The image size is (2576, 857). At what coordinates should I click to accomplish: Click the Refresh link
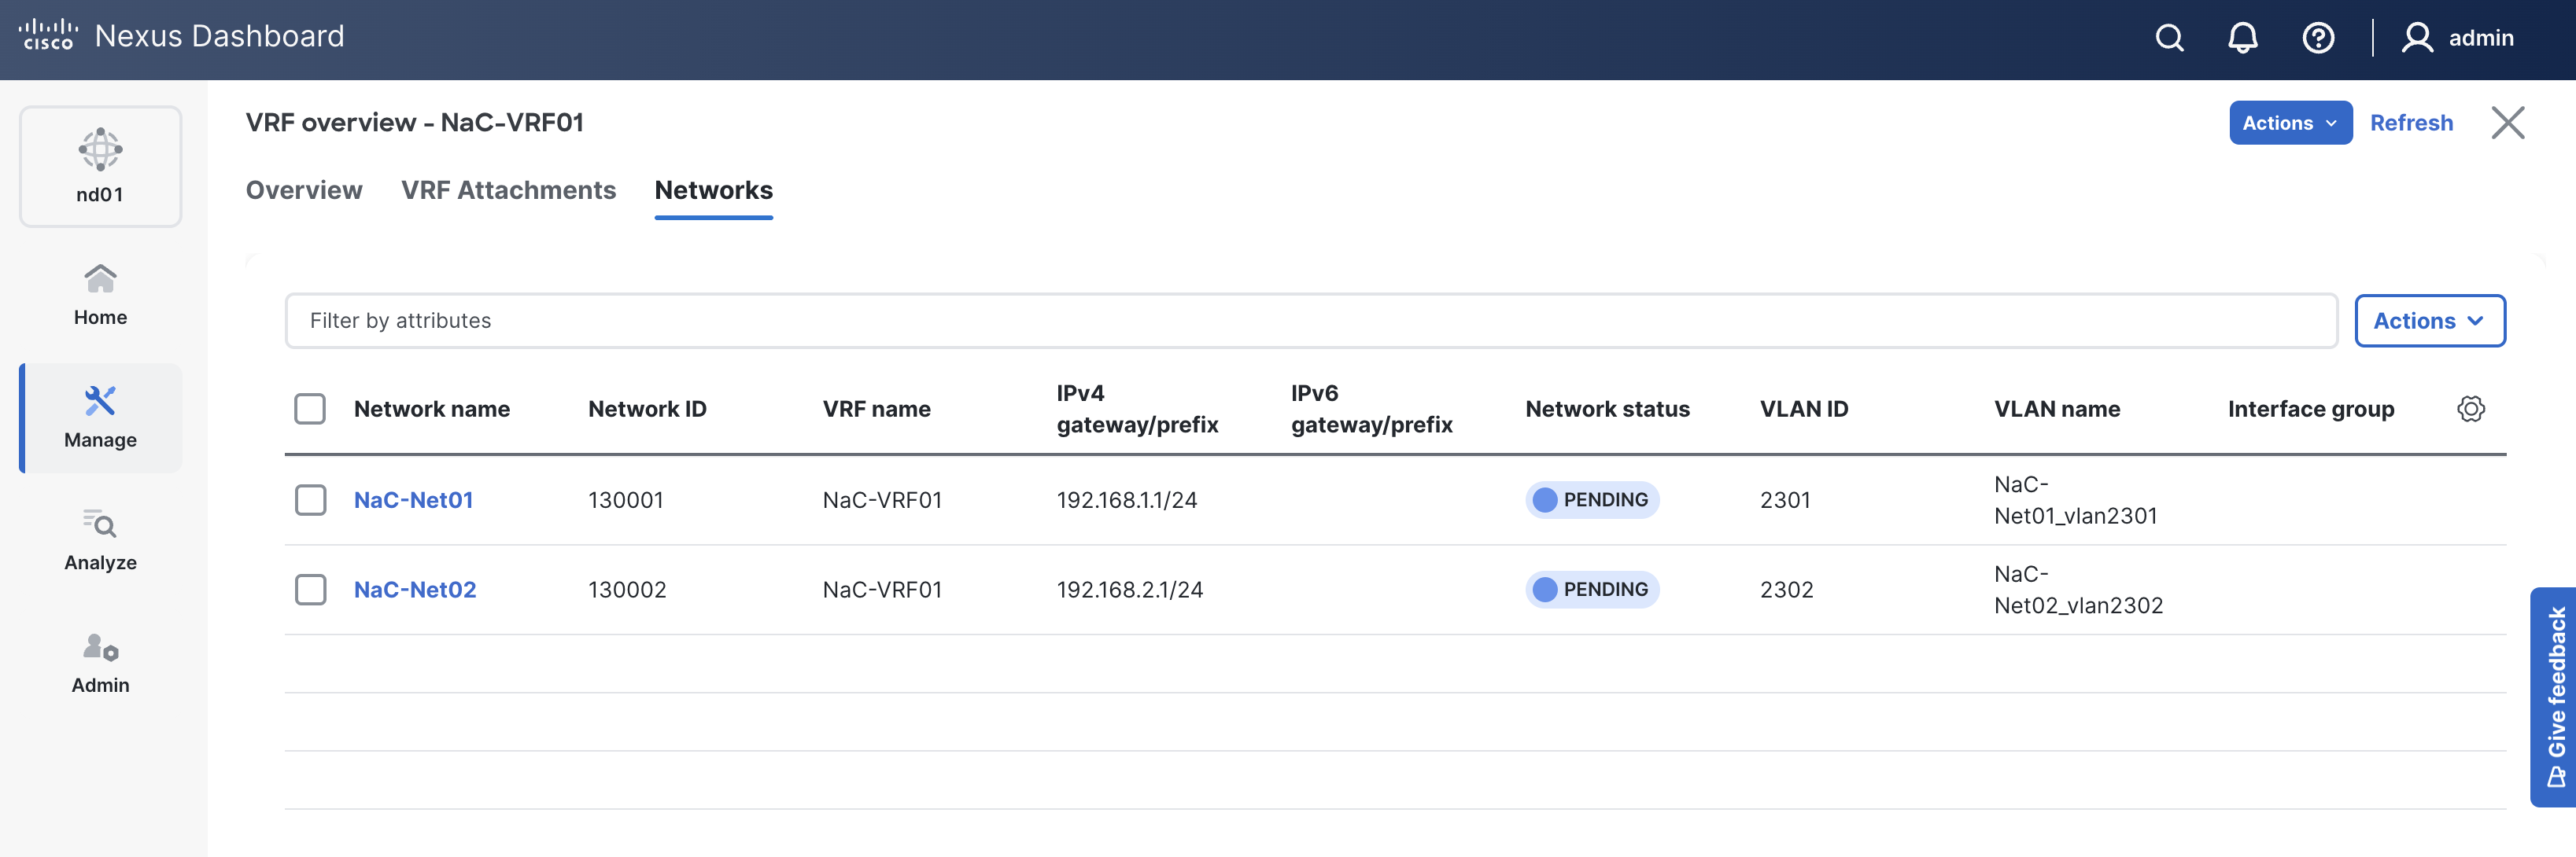2410,123
